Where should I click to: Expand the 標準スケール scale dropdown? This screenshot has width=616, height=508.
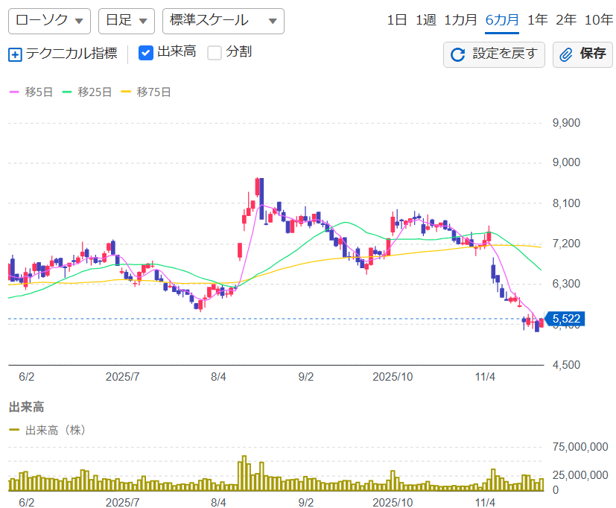pyautogui.click(x=223, y=21)
